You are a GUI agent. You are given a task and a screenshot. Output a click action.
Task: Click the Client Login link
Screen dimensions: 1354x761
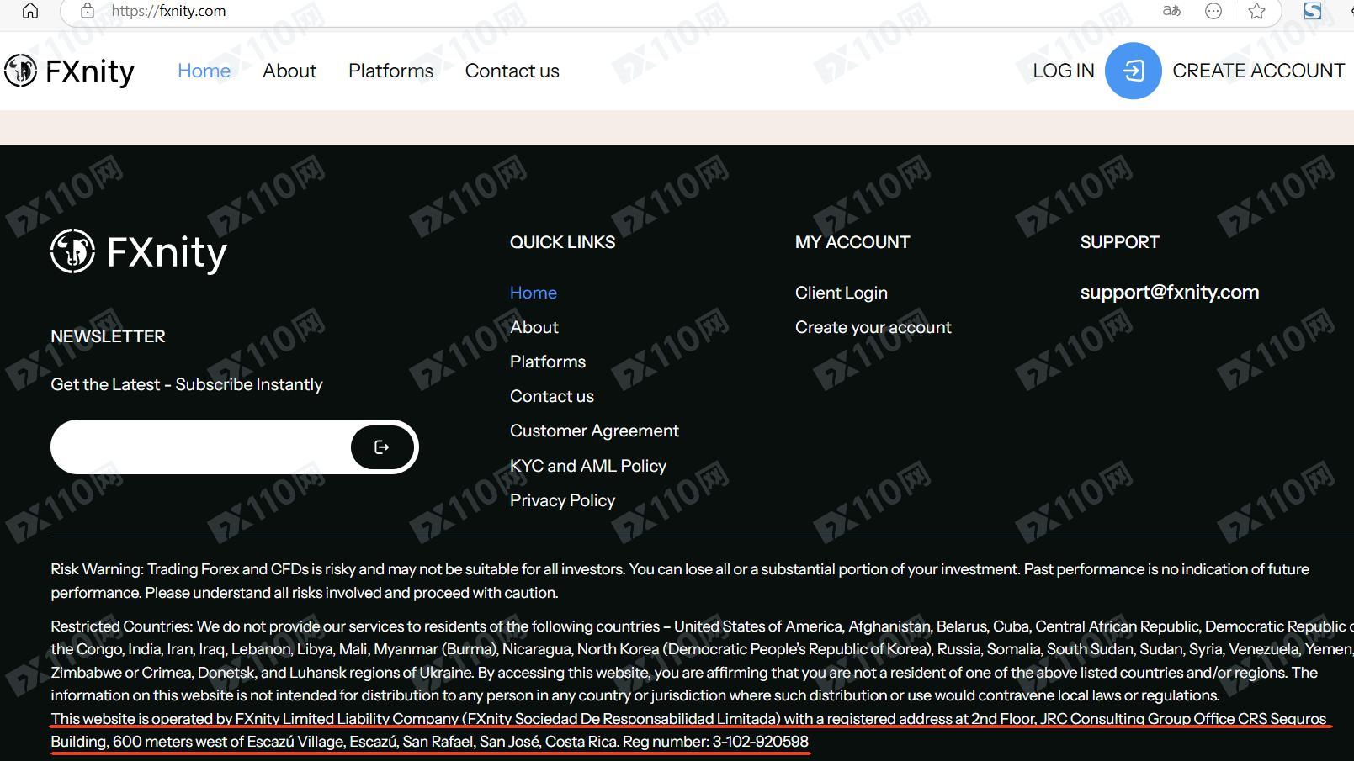tap(842, 293)
